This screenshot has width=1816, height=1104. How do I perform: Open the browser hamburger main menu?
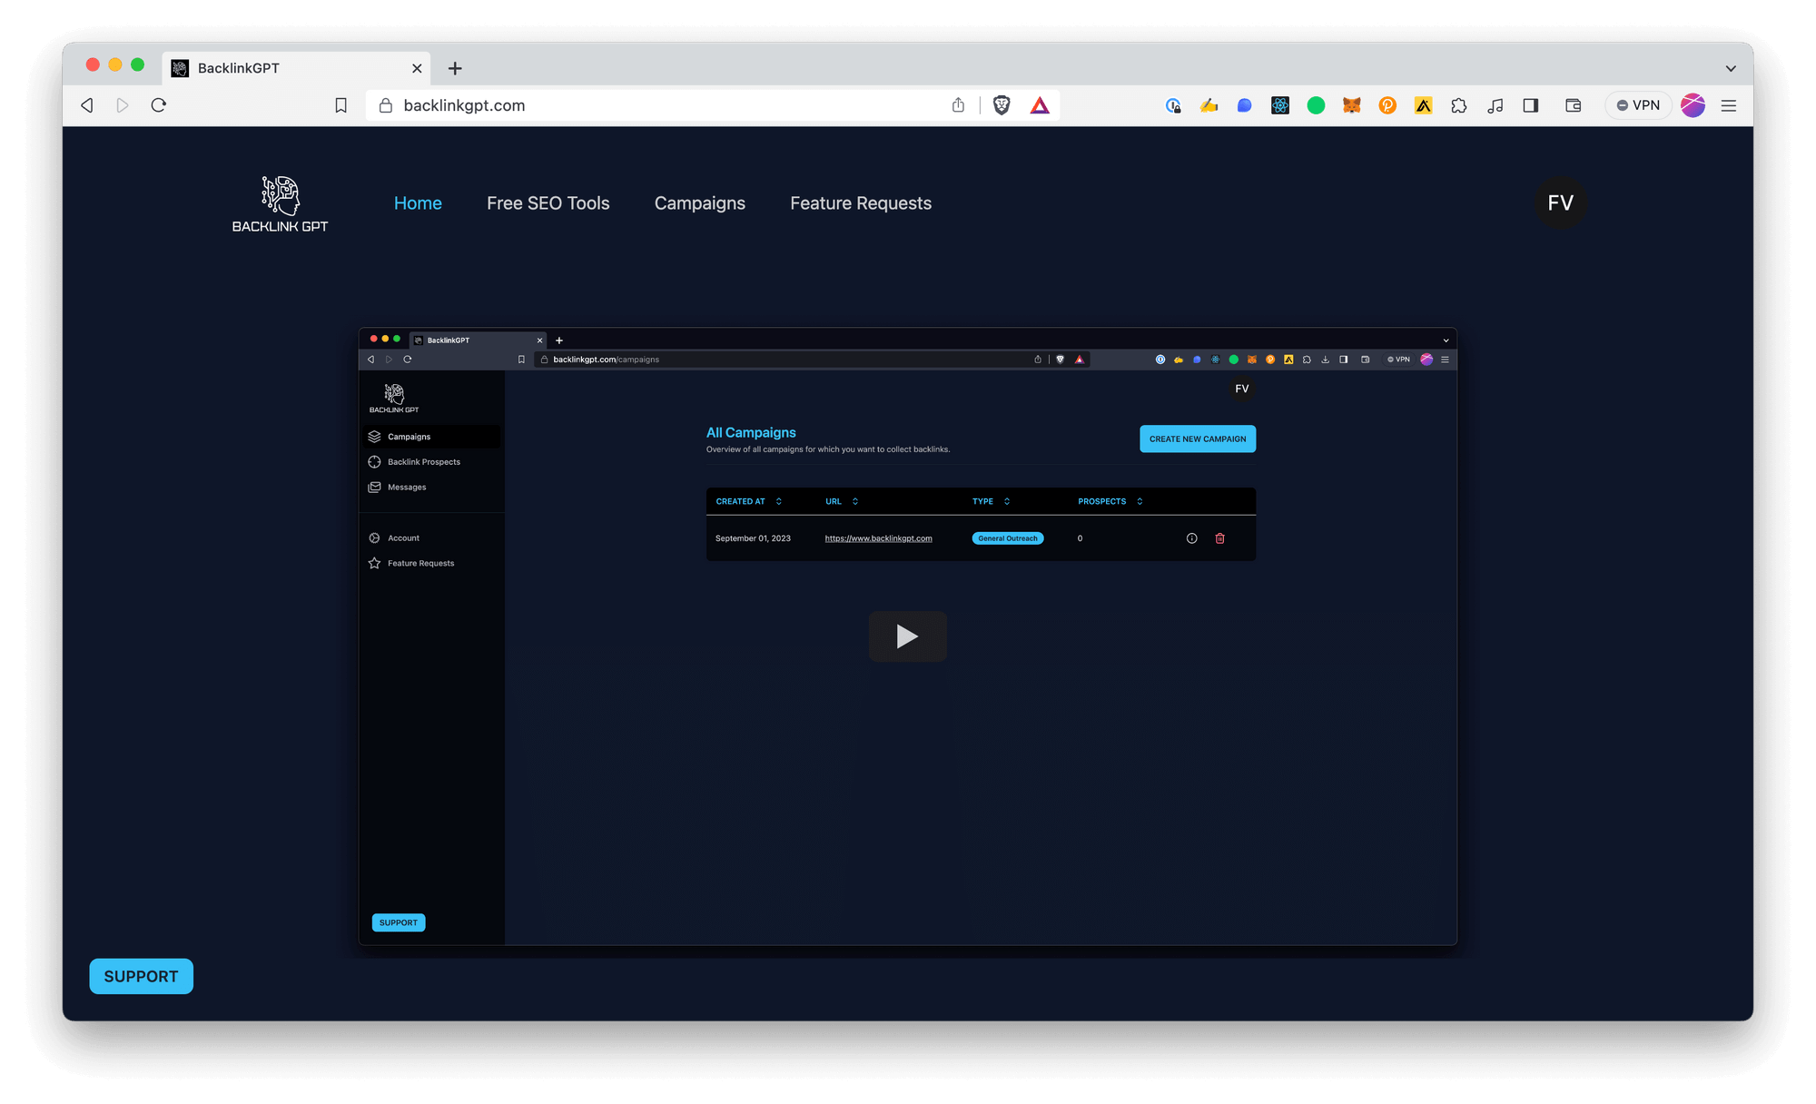1729,105
